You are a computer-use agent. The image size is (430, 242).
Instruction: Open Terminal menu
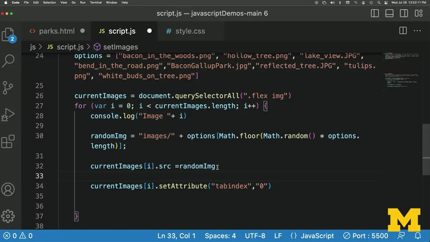tap(96, 3)
